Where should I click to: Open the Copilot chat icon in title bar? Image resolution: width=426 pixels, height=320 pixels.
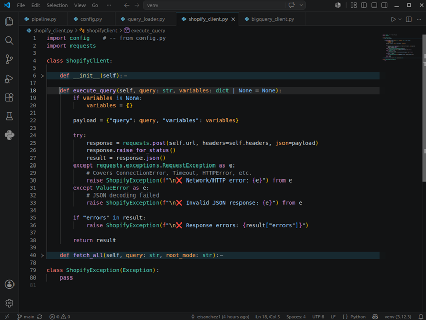click(x=292, y=5)
